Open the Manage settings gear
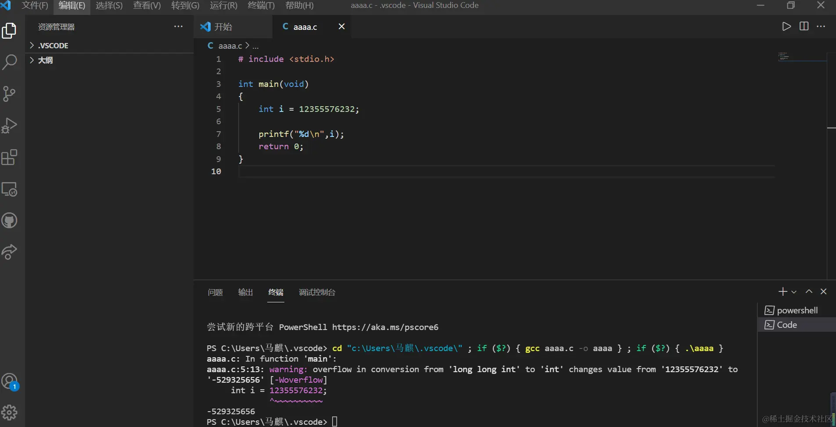Image resolution: width=836 pixels, height=427 pixels. [9, 413]
